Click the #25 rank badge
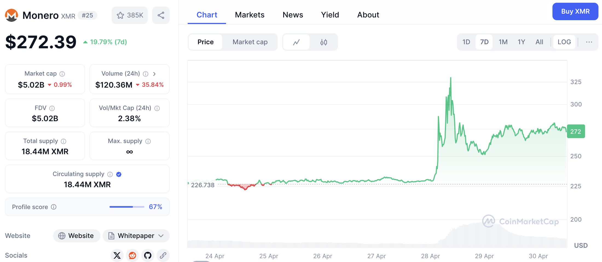 tap(87, 15)
